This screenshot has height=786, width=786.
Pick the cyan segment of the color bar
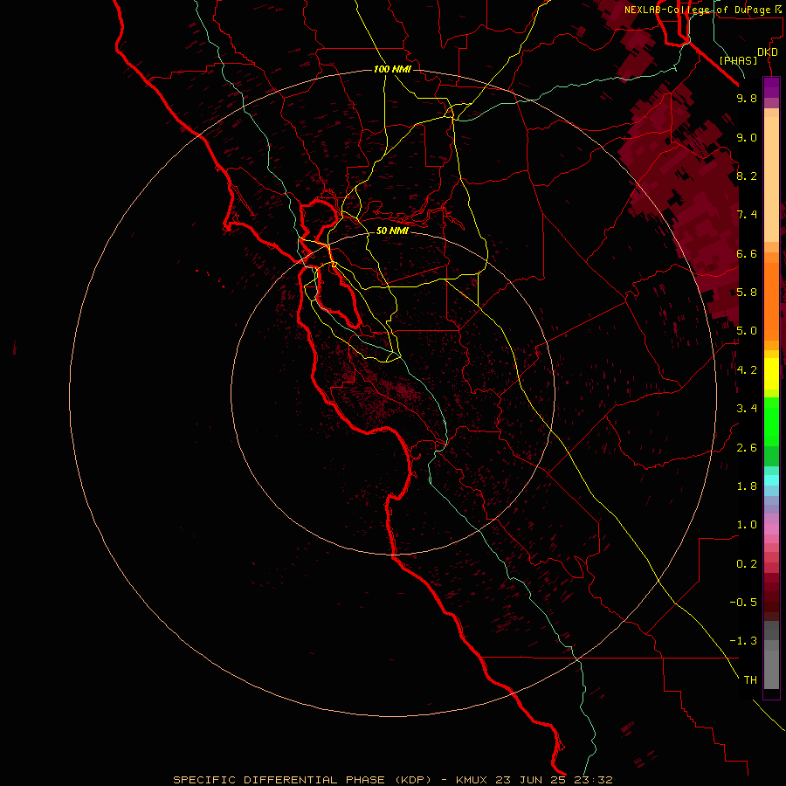point(771,480)
